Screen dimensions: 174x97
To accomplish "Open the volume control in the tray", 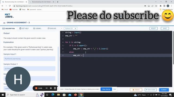I will pyautogui.click(x=159, y=95).
